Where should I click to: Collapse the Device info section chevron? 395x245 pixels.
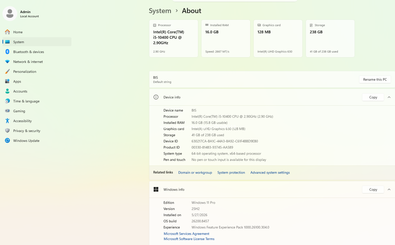389,97
